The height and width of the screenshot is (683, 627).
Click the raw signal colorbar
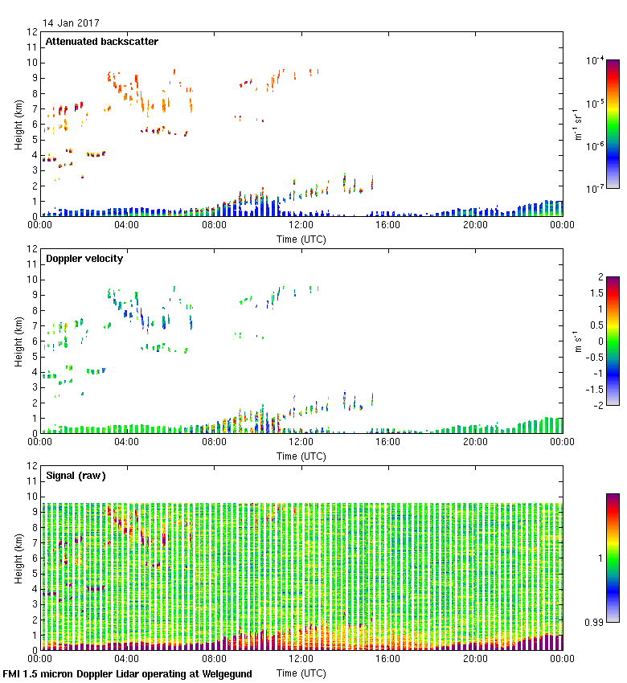click(613, 557)
